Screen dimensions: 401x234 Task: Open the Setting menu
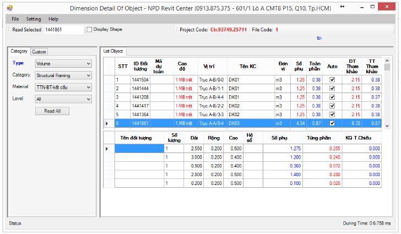pyautogui.click(x=34, y=19)
